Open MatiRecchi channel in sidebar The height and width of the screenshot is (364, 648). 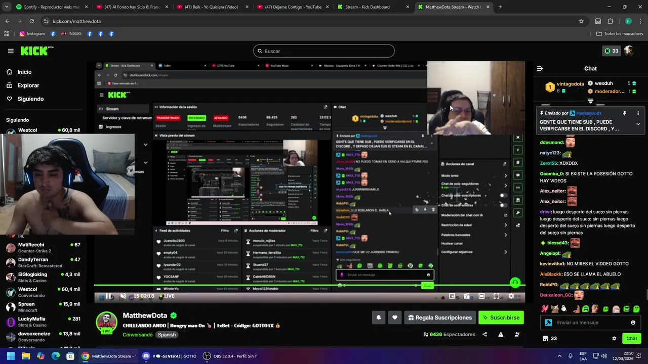click(x=43, y=248)
